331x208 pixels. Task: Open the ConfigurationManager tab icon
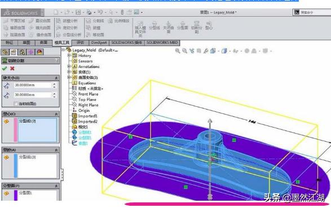click(22, 52)
